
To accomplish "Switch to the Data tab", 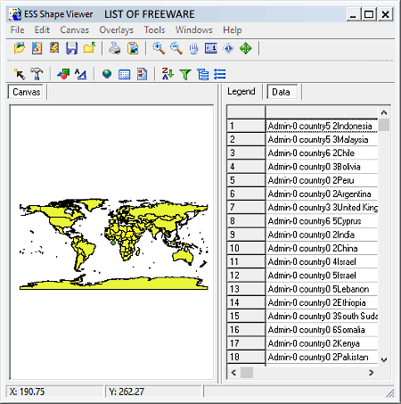I will 281,92.
